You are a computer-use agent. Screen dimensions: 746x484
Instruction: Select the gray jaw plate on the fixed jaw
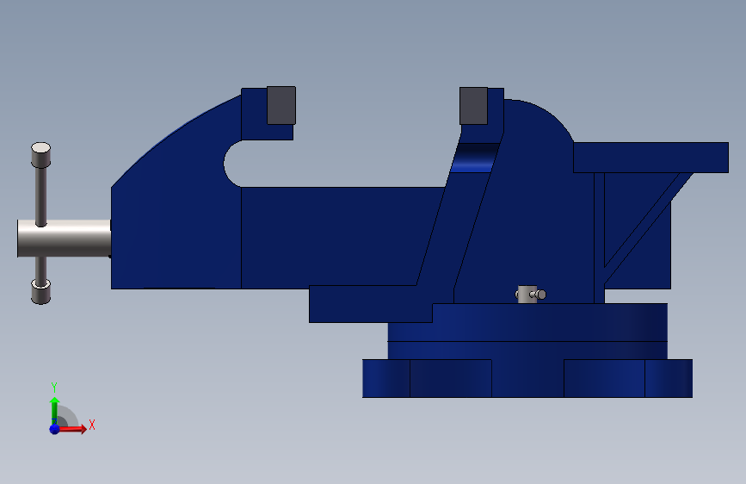tap(473, 106)
